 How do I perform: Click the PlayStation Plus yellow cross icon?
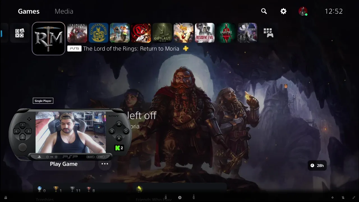coord(185,49)
